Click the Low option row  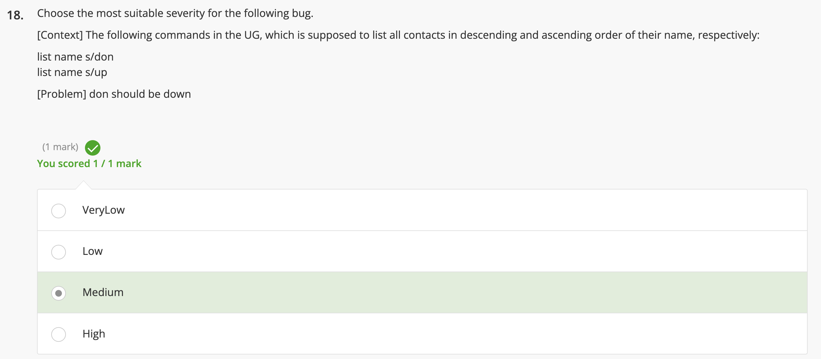coord(383,251)
